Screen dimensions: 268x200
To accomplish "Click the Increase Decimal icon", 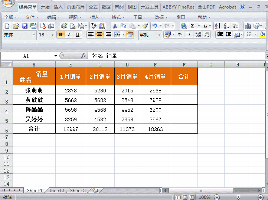I will (198, 35).
